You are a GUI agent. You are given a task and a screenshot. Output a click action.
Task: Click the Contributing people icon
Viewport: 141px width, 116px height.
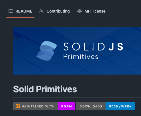(x=41, y=11)
